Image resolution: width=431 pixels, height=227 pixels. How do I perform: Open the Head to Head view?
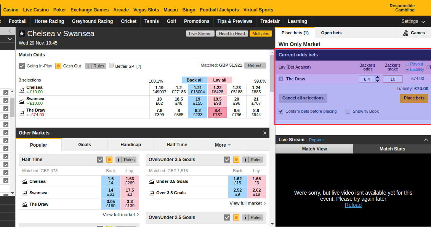tap(232, 34)
